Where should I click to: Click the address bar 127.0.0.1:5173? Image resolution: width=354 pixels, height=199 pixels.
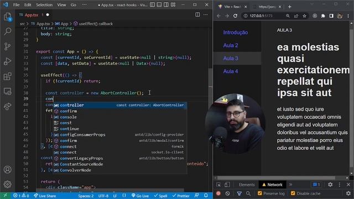(261, 16)
